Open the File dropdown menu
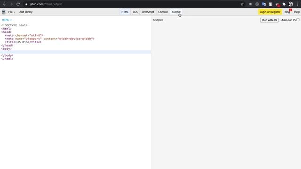The width and height of the screenshot is (301, 169). (x=11, y=12)
